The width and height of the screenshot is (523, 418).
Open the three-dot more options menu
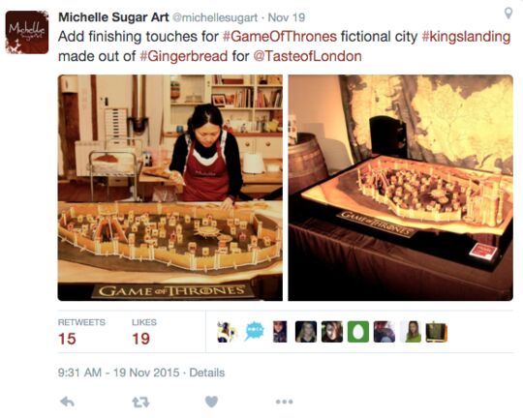(x=284, y=402)
